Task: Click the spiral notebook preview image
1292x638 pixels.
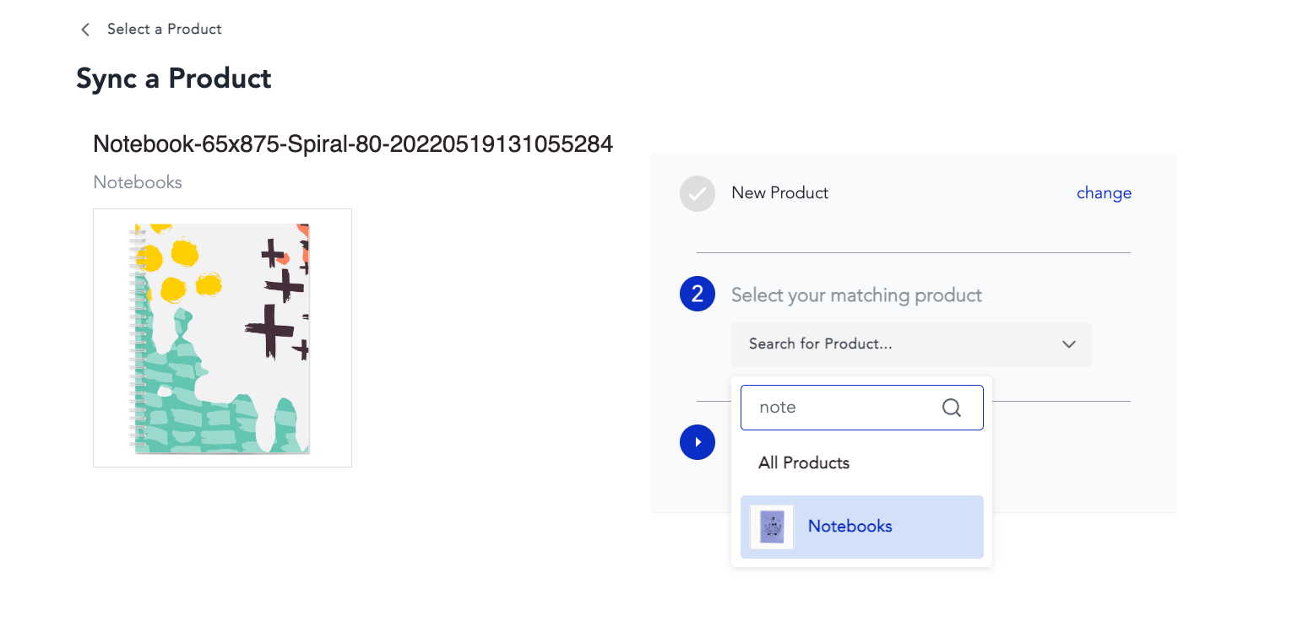Action: coord(222,338)
